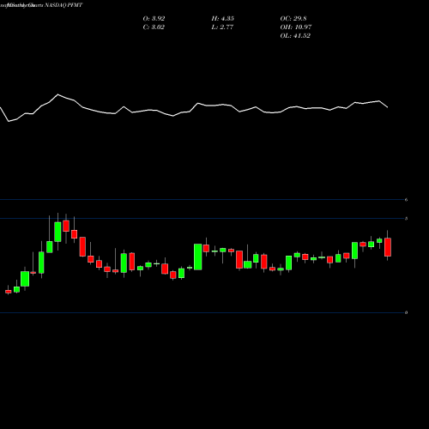Click the price axis label 6
The width and height of the screenshot is (429, 429).
tap(406, 200)
